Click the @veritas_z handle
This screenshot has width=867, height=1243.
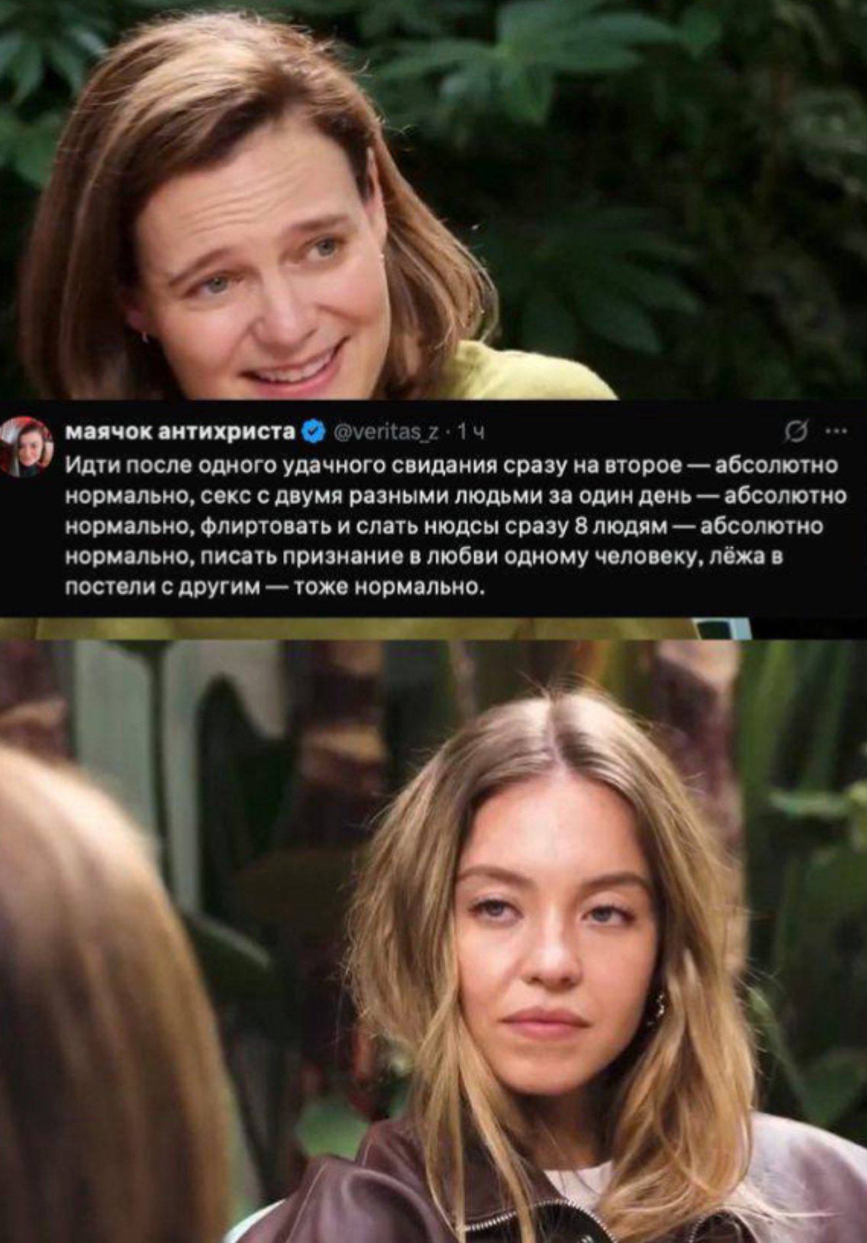tap(386, 432)
